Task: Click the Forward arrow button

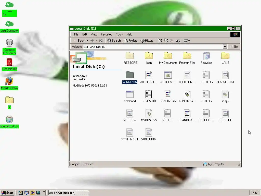Action: [x=92, y=41]
